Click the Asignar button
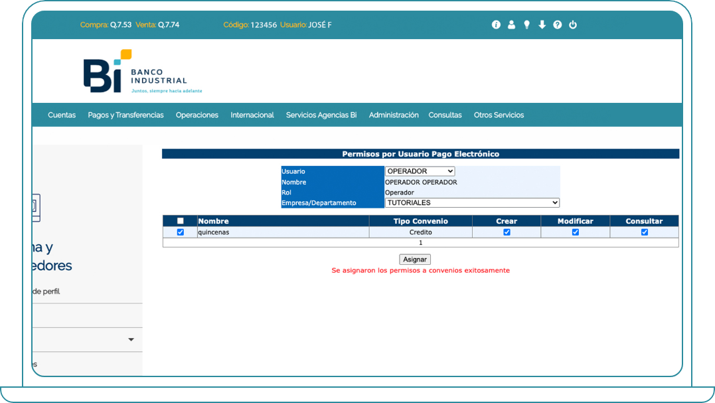The height and width of the screenshot is (403, 715). click(x=415, y=260)
